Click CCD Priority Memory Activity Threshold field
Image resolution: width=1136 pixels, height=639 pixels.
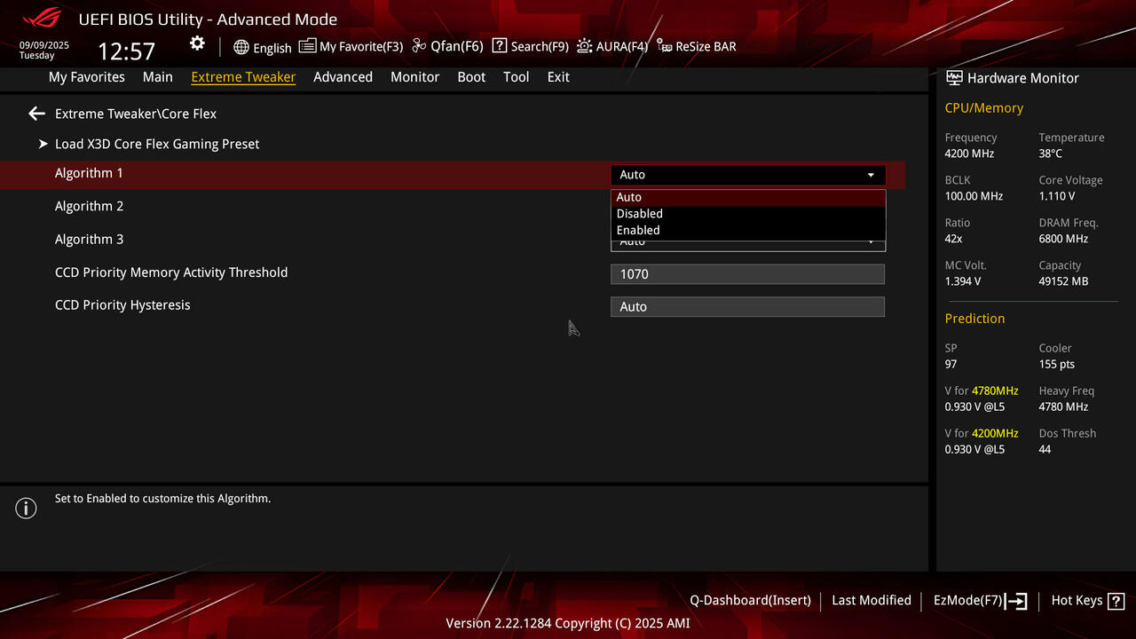tap(748, 274)
